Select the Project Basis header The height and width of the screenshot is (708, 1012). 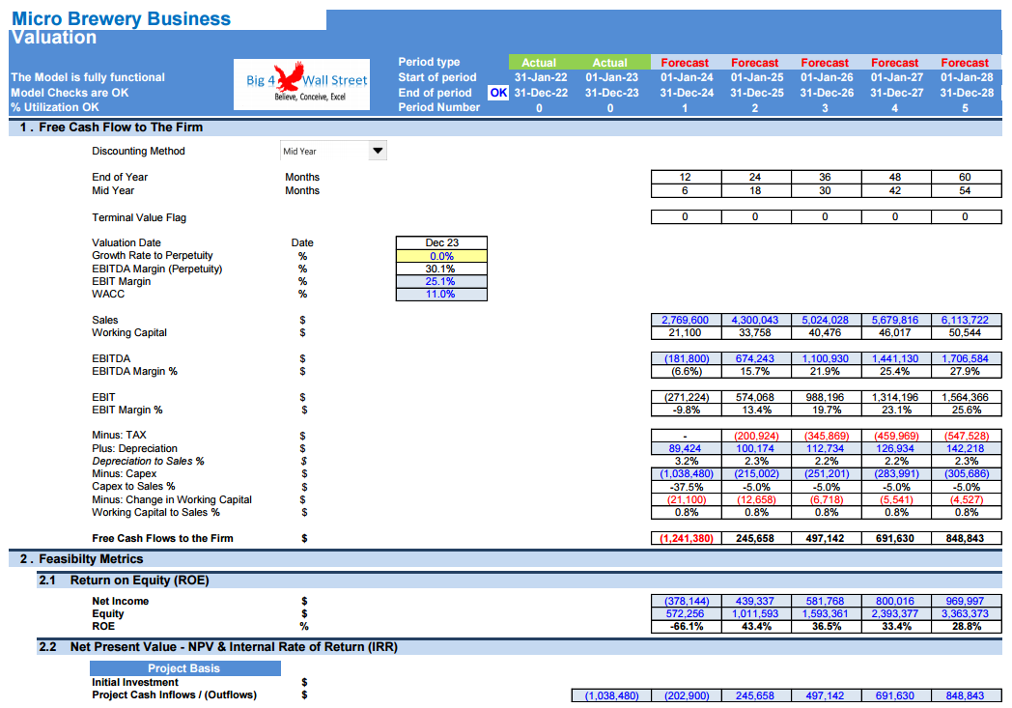184,668
